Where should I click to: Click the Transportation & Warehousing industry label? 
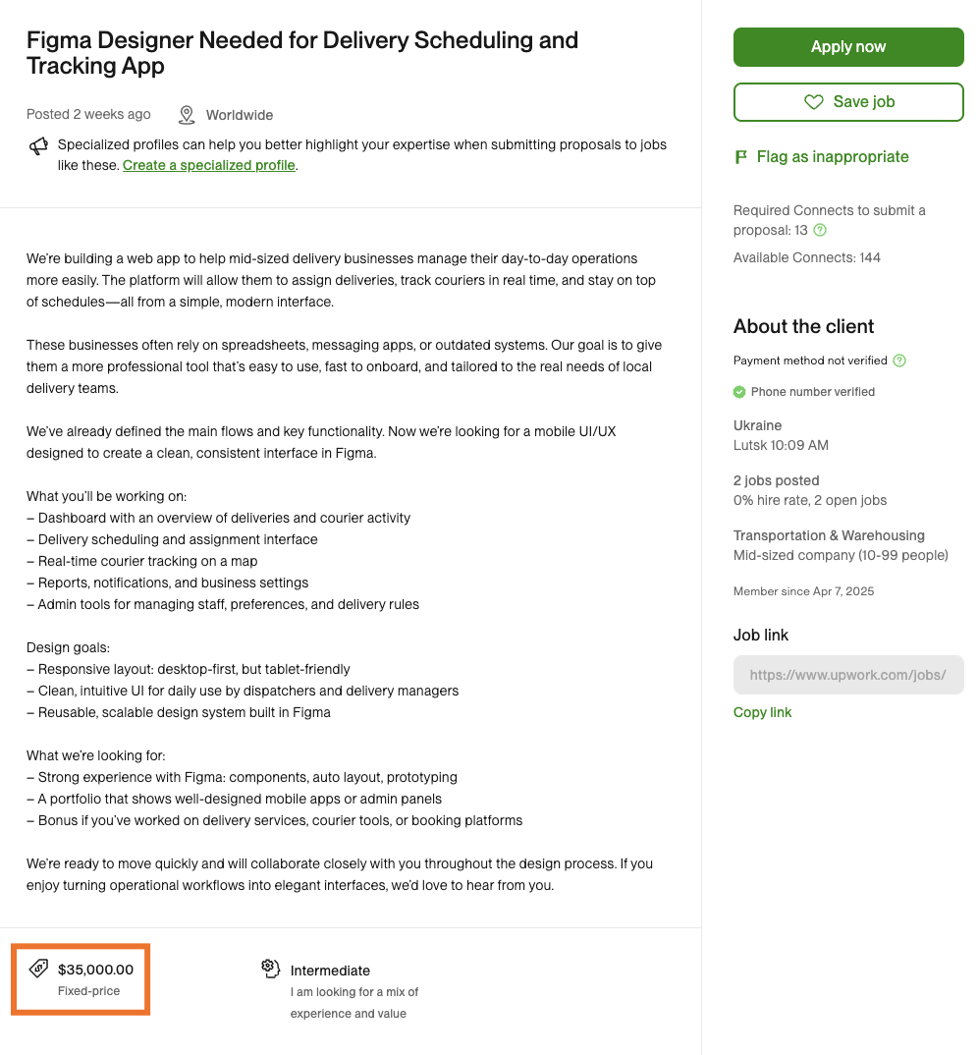(x=829, y=535)
